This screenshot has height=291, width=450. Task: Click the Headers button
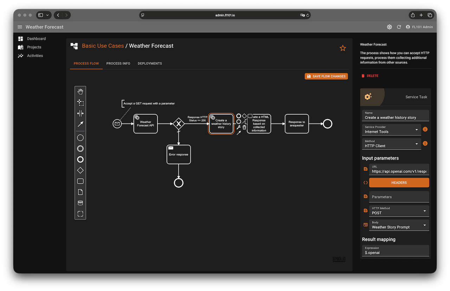[399, 183]
